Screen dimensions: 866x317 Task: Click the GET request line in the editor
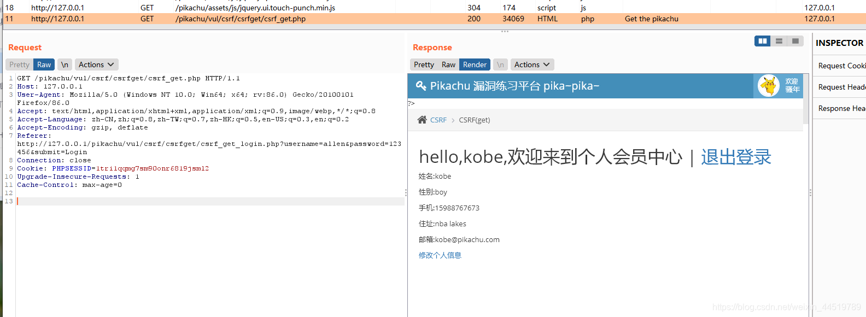tap(128, 78)
